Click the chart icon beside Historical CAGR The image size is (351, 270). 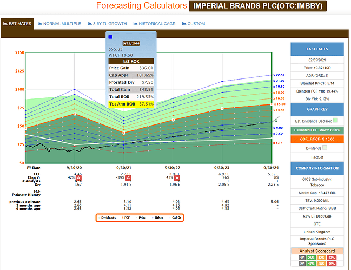pyautogui.click(x=135, y=24)
